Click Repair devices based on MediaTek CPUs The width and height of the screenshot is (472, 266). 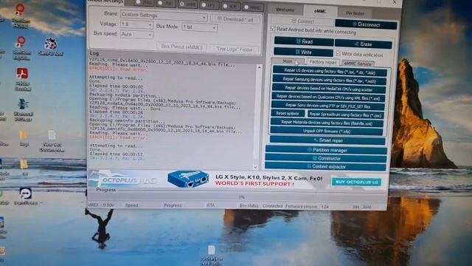[x=329, y=89]
